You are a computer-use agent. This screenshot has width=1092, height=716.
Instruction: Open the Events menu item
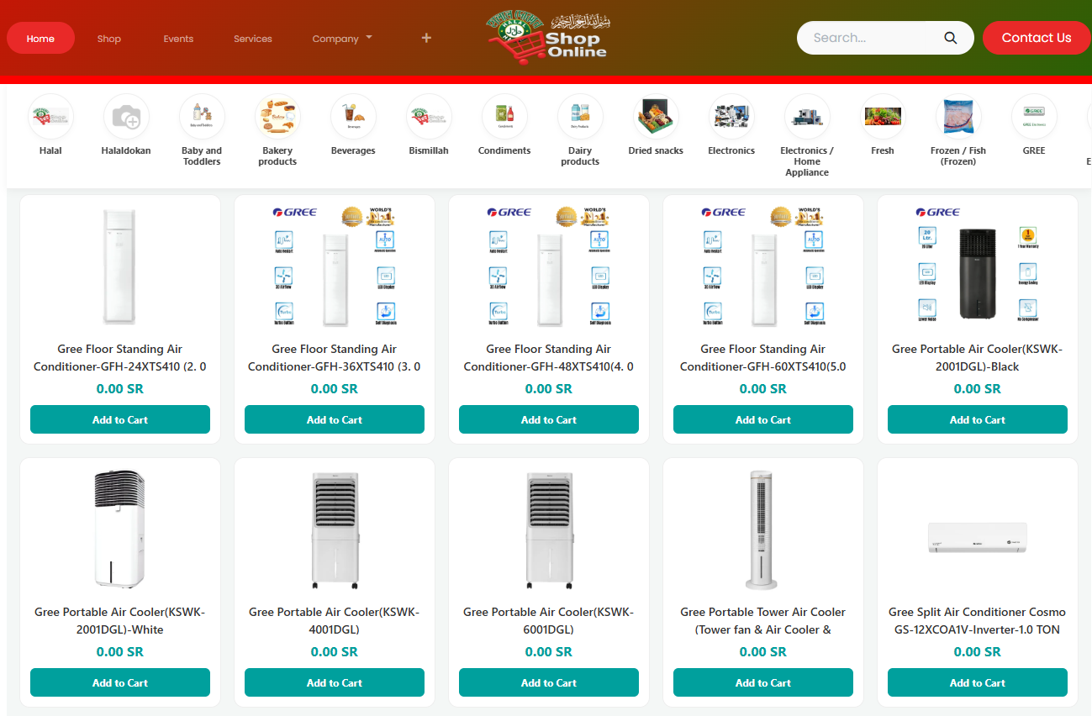pyautogui.click(x=178, y=39)
